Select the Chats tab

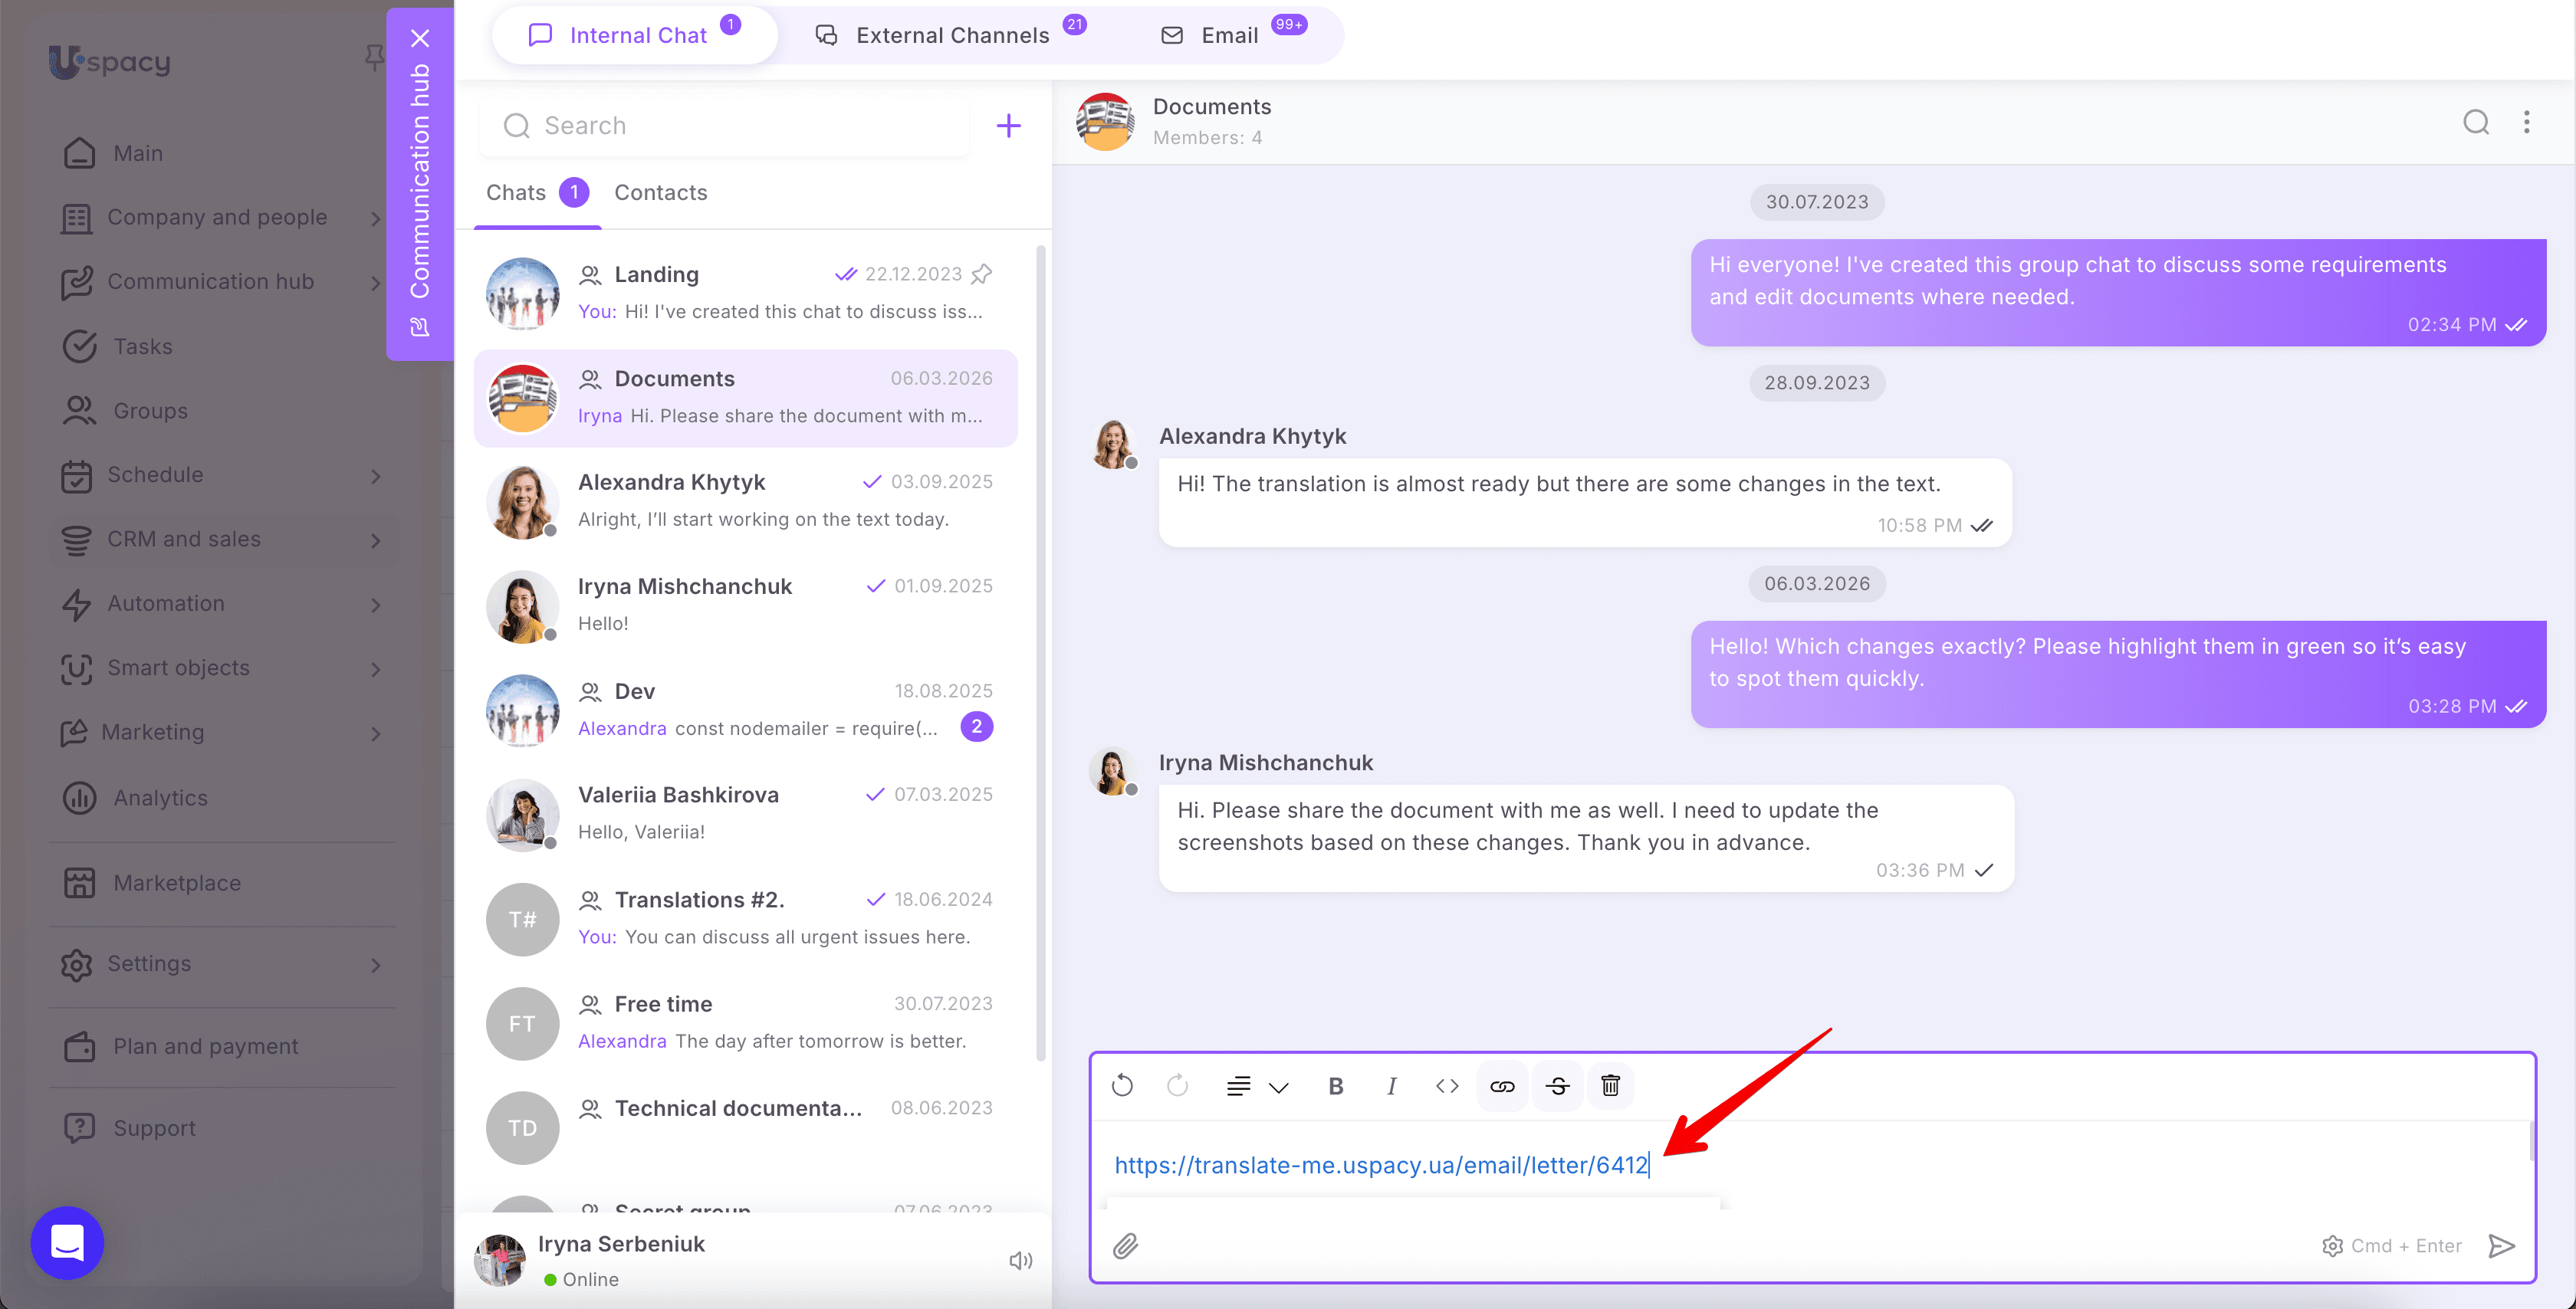537,193
